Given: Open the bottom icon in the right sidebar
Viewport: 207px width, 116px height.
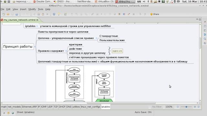Looking at the screenshot, I should [x=205, y=43].
